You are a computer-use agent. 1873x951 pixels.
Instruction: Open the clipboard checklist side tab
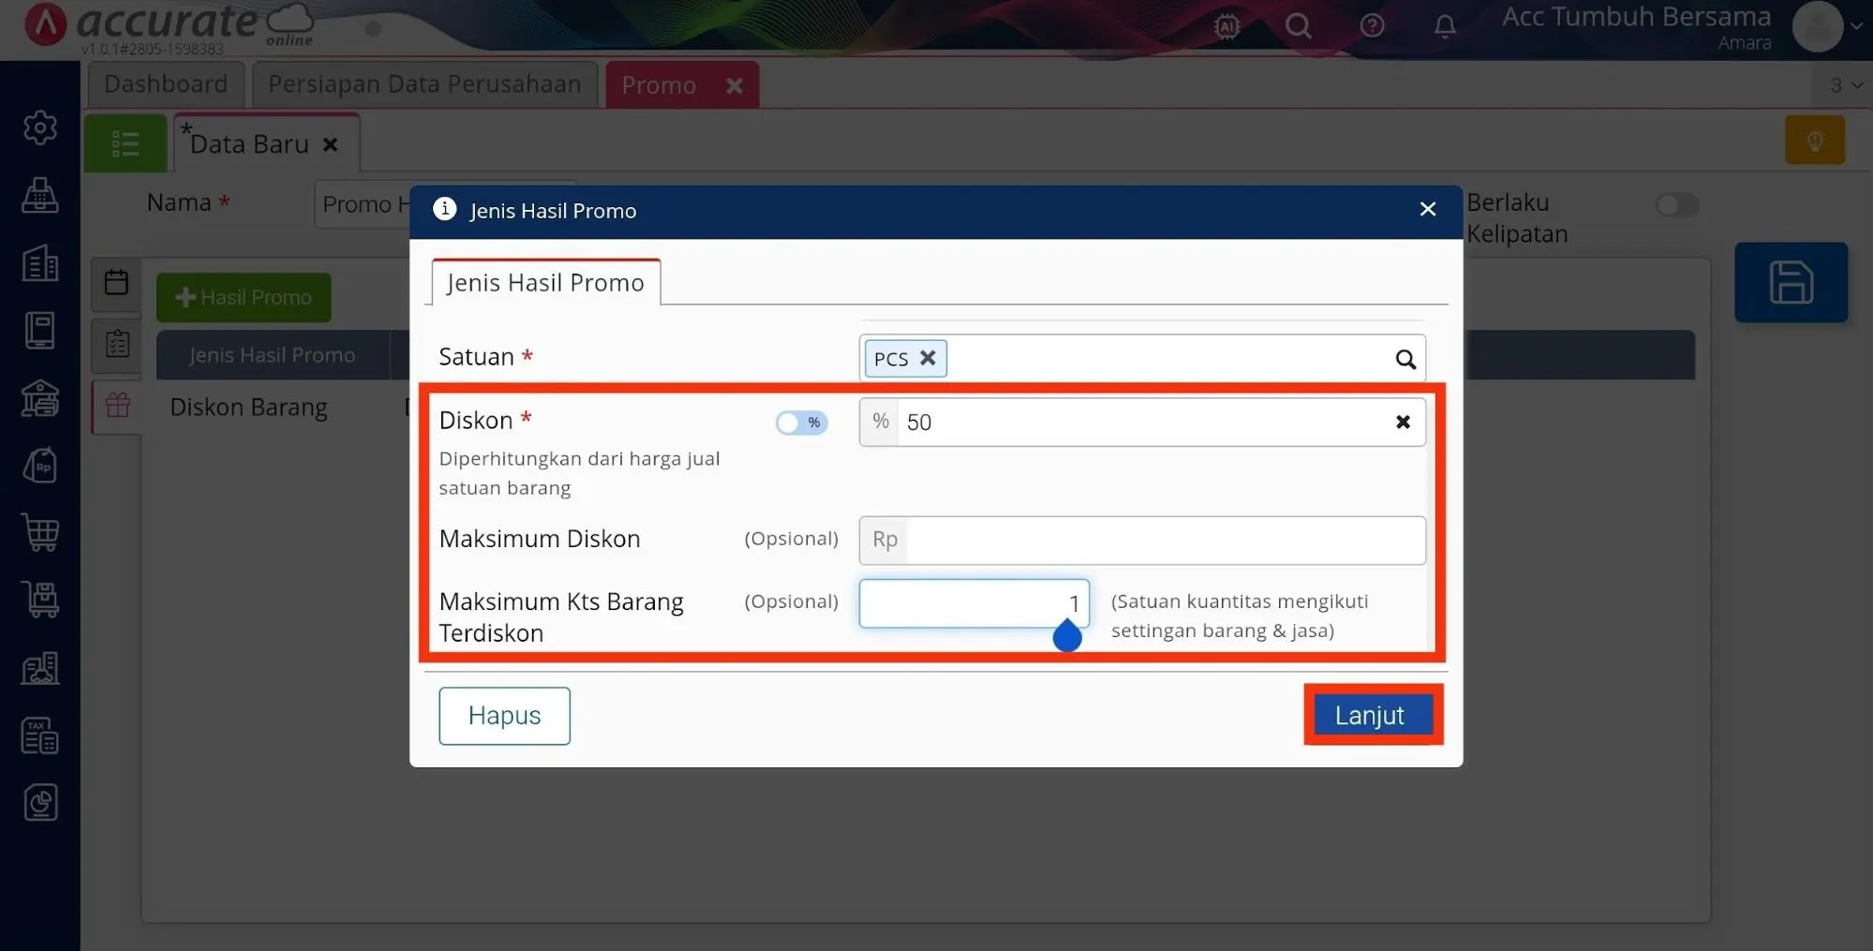pyautogui.click(x=116, y=344)
